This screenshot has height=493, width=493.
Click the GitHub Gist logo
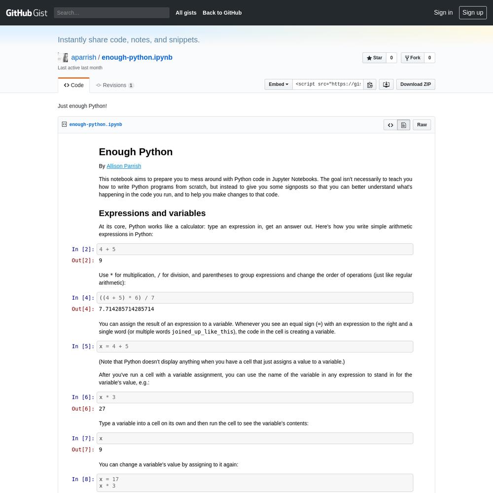(x=27, y=13)
